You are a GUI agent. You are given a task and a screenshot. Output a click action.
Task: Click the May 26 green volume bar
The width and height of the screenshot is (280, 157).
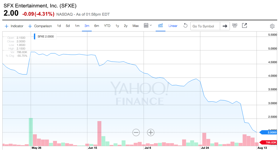31,132
